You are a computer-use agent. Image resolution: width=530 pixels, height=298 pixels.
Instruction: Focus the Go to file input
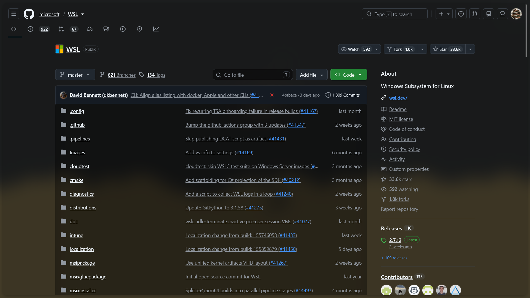(x=253, y=75)
